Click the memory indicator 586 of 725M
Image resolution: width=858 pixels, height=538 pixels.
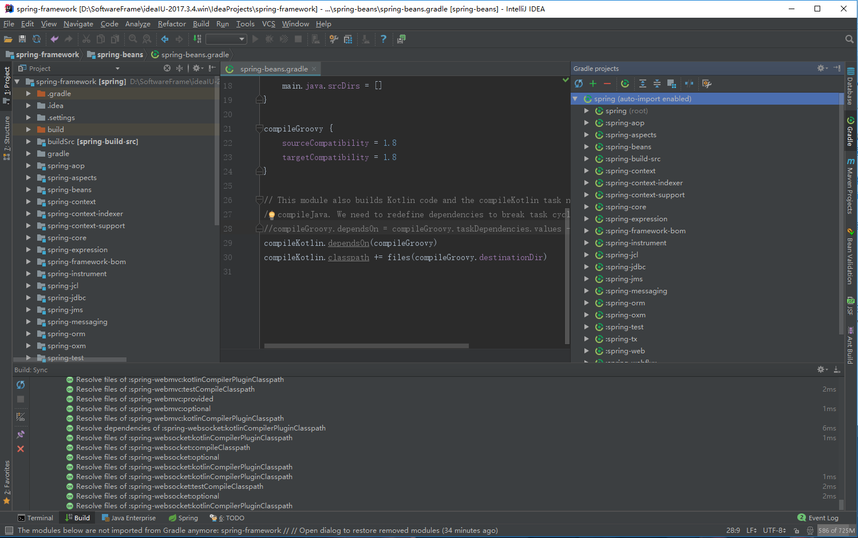[836, 531]
